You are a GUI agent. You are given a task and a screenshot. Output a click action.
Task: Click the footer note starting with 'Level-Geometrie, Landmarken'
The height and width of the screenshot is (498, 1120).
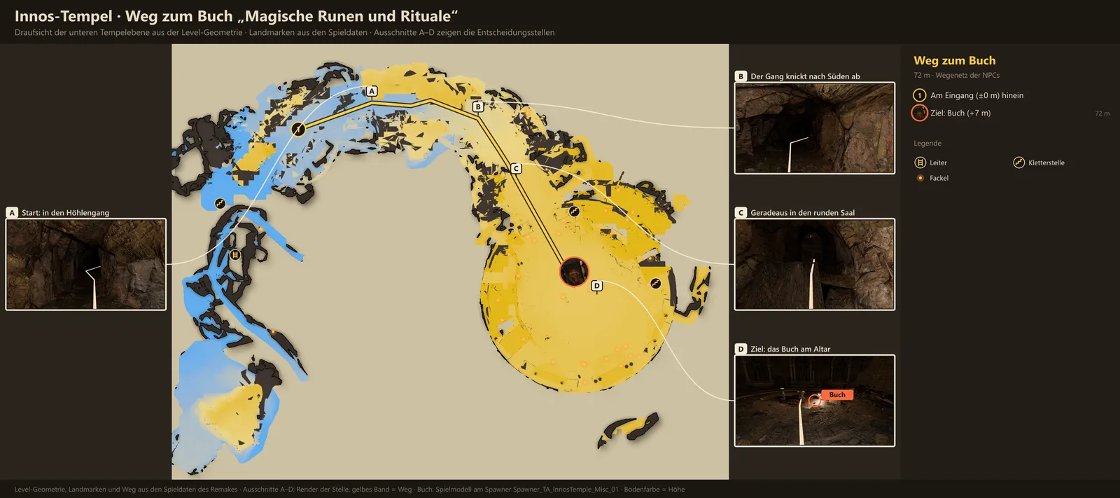[x=349, y=490]
